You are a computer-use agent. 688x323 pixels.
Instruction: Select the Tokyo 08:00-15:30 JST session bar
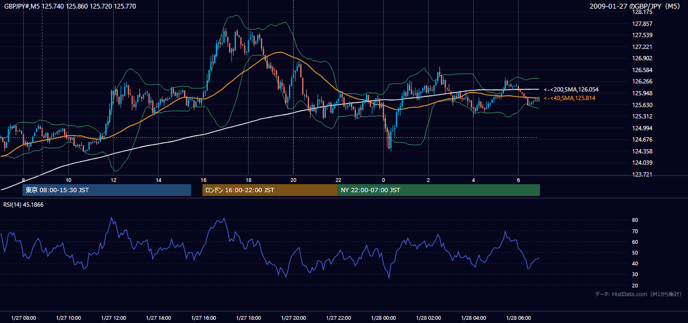point(107,190)
